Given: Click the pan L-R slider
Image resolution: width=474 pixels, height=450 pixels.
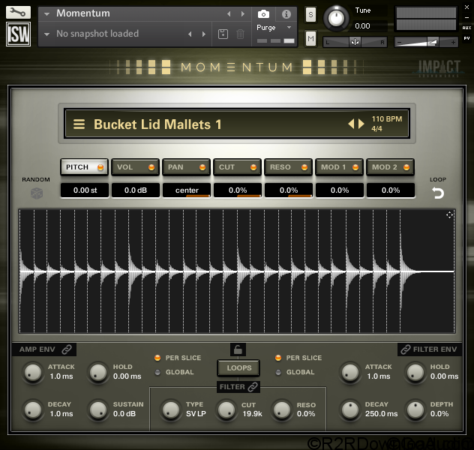Looking at the screenshot, I should (x=355, y=42).
